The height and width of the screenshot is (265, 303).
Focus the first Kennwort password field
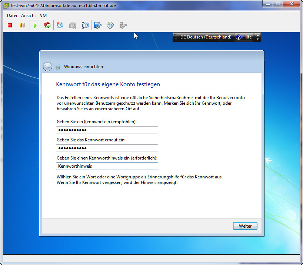tap(107, 130)
